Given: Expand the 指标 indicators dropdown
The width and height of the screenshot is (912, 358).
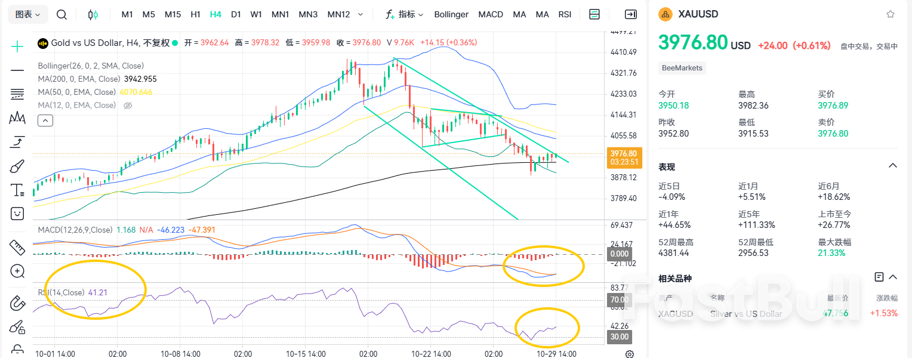Looking at the screenshot, I should 404,14.
